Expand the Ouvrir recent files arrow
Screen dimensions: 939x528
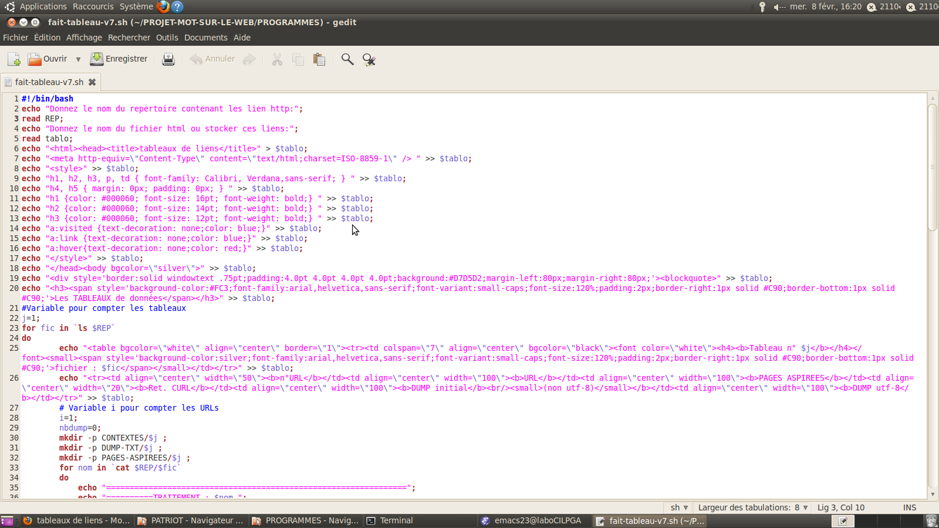click(x=78, y=59)
